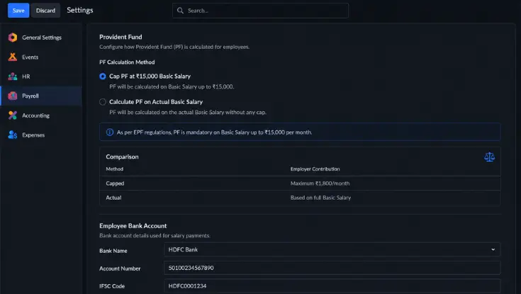Screen dimensions: 521x294
Task: Click the Expenses sidebar icon
Action: point(13,135)
